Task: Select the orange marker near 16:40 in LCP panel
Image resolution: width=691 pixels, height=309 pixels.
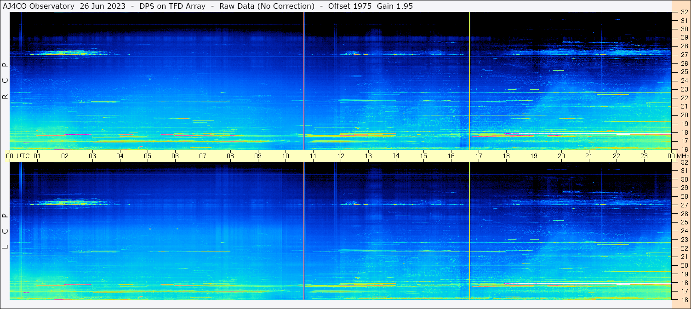Action: [469, 231]
